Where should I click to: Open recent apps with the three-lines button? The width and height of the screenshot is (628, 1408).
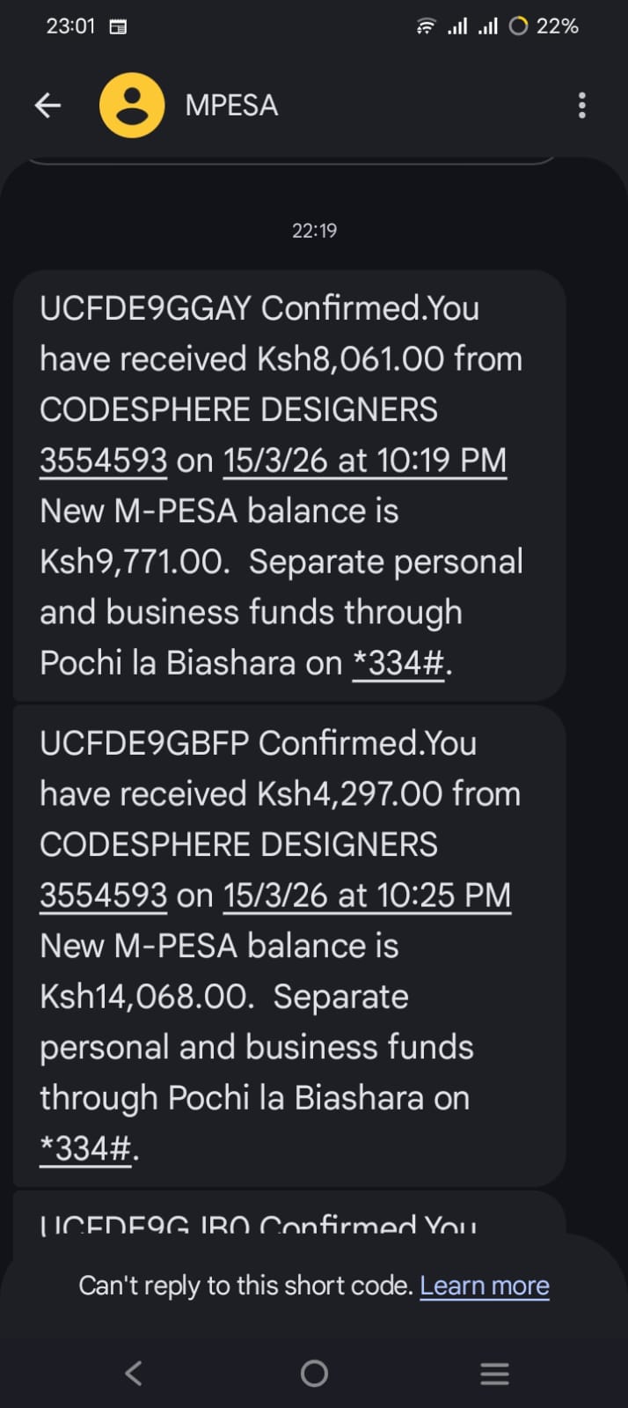click(494, 1373)
